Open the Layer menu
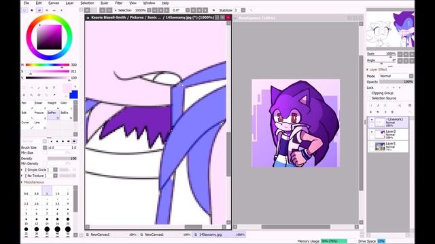The width and height of the screenshot is (435, 244). click(69, 3)
